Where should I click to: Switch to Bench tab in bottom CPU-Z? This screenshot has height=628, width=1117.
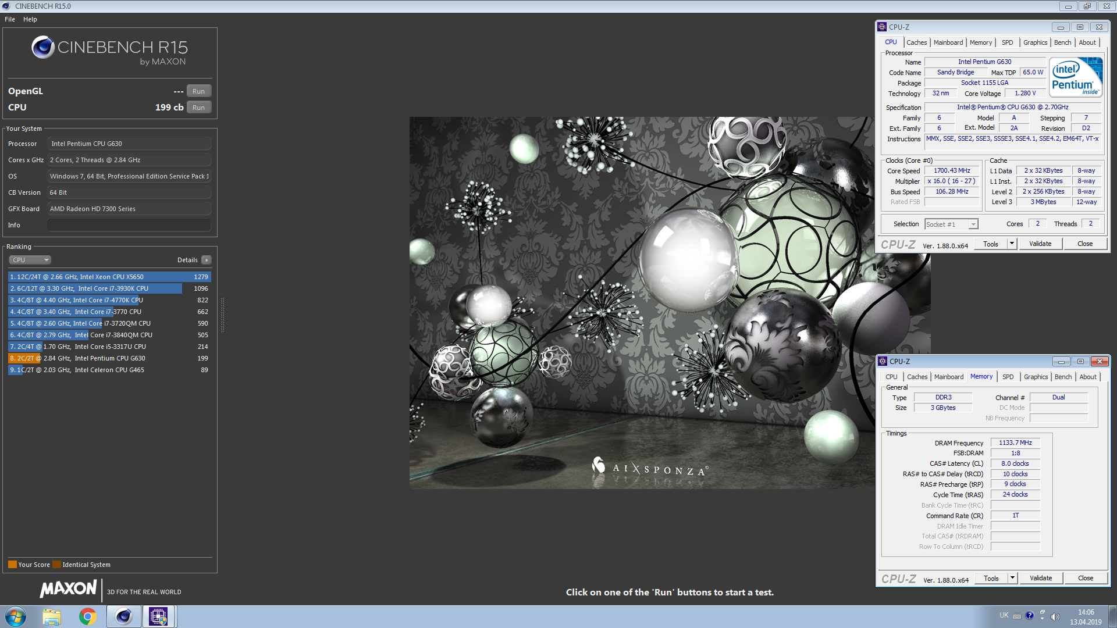coord(1063,377)
